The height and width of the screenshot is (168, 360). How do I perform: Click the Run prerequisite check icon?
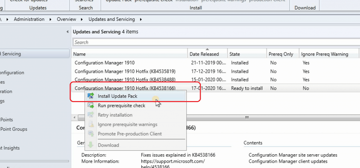91,105
